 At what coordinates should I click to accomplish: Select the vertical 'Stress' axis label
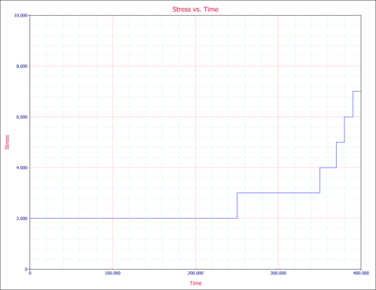point(7,142)
